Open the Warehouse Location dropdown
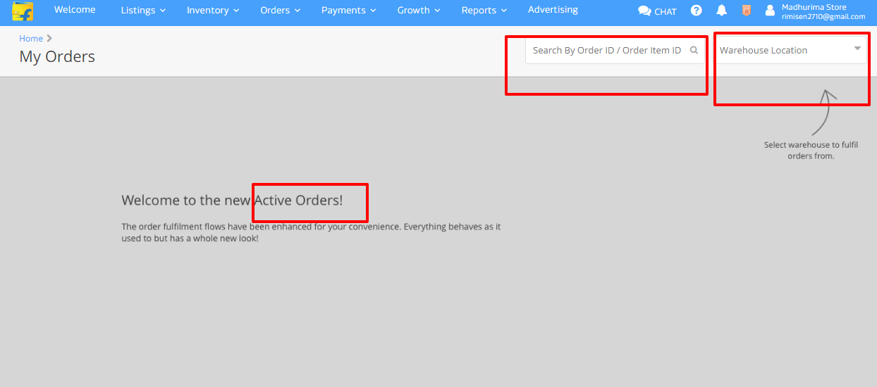The image size is (877, 387). pos(791,50)
